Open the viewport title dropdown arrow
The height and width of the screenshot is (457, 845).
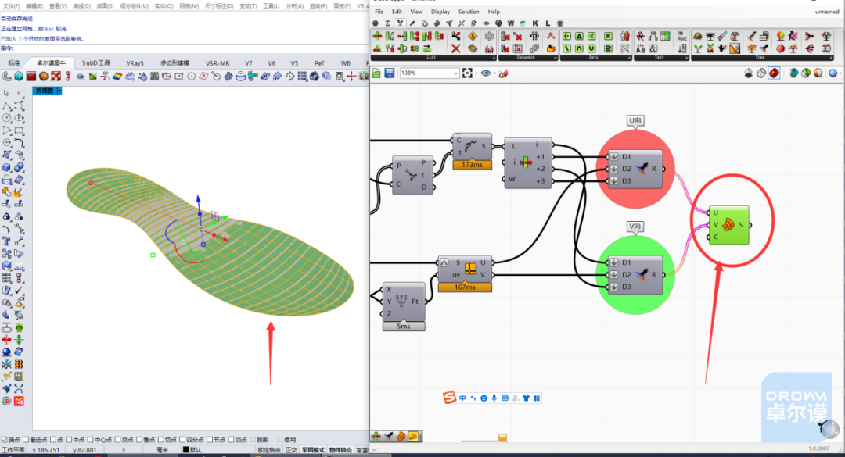tap(59, 91)
